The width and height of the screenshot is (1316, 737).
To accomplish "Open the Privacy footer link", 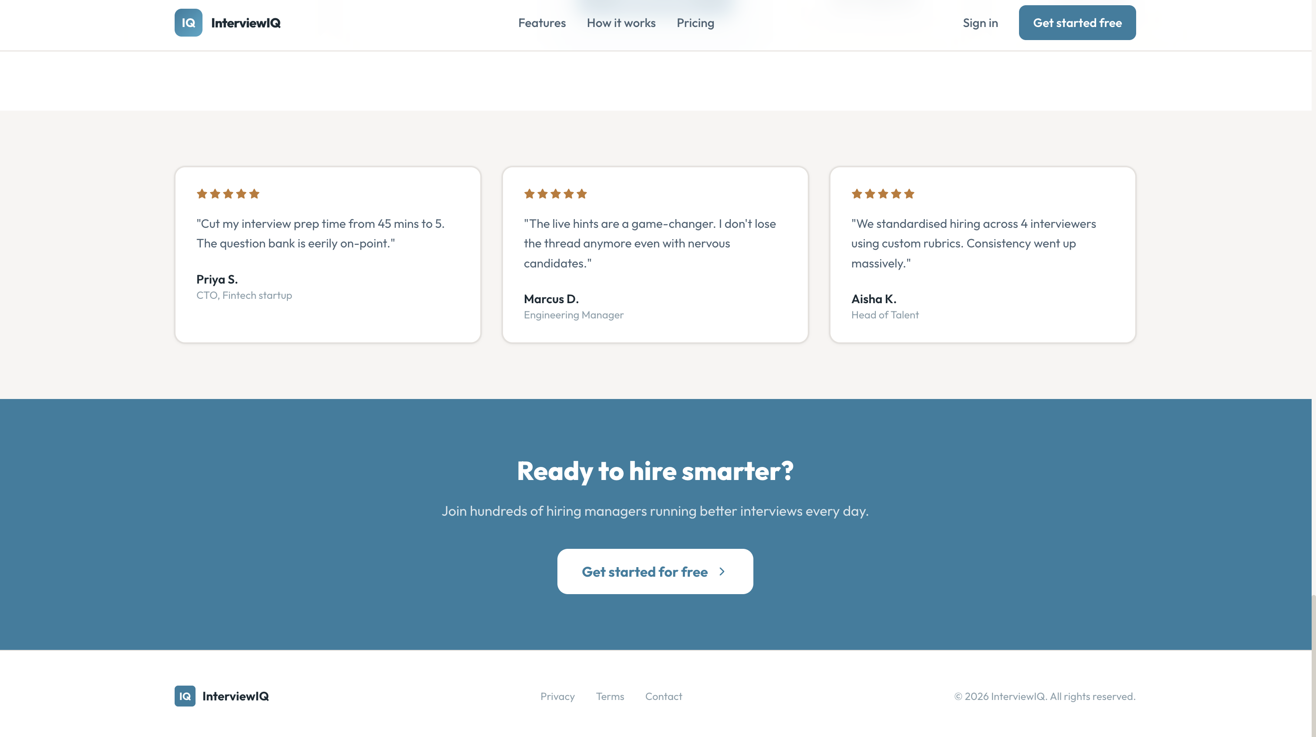I will (557, 696).
